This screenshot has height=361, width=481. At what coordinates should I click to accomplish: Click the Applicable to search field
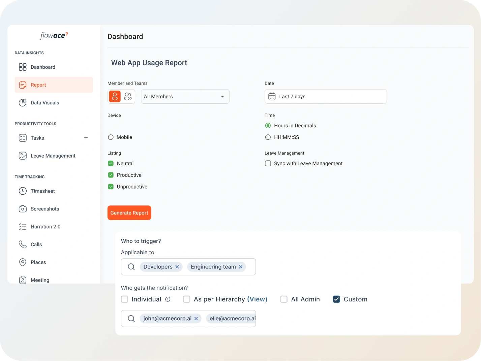click(249, 267)
